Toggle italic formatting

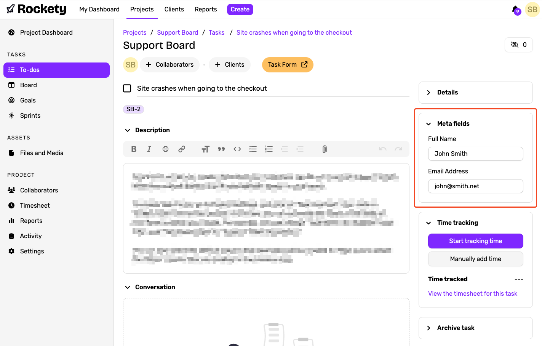[x=149, y=149]
